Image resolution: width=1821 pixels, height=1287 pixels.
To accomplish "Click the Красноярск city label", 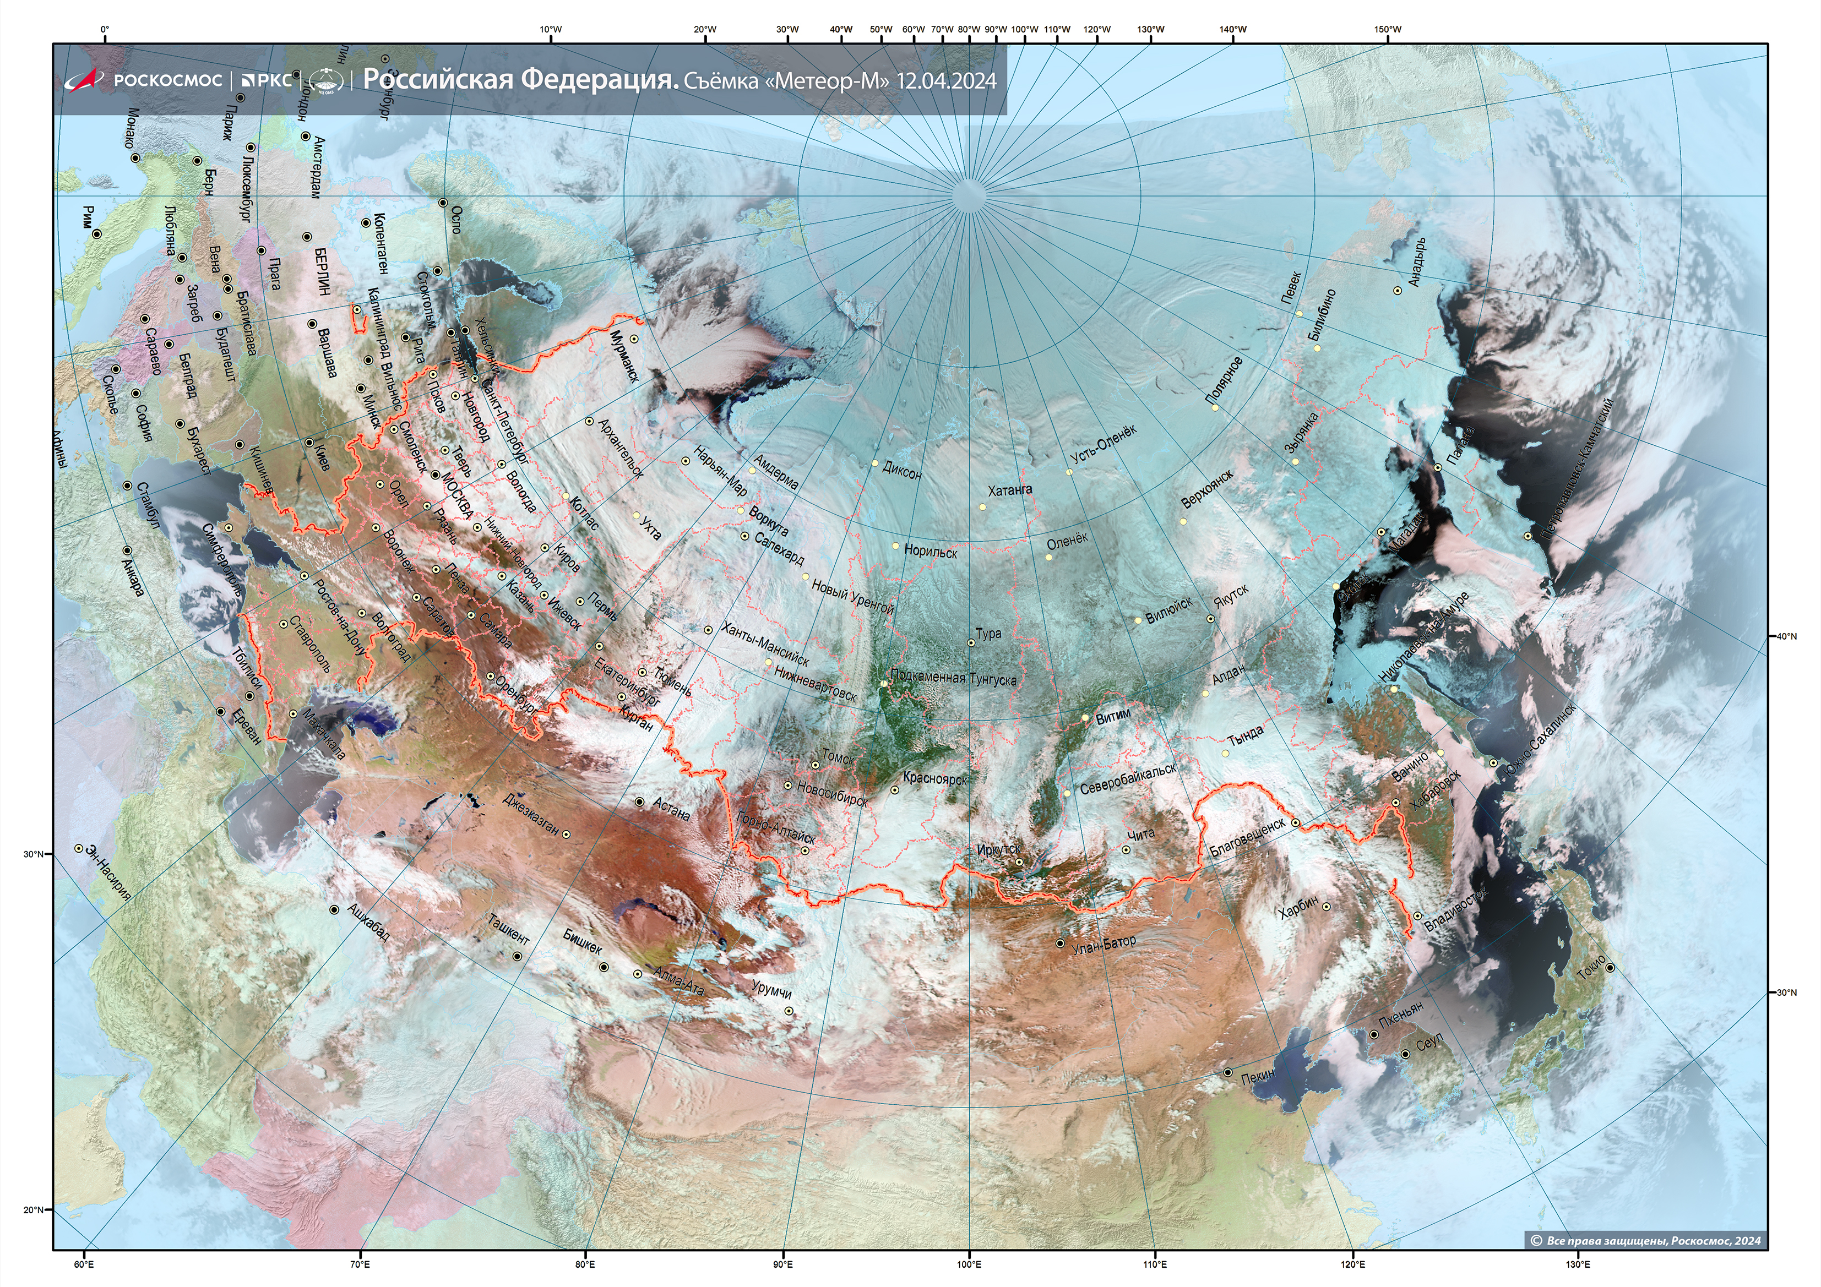I will click(x=936, y=779).
